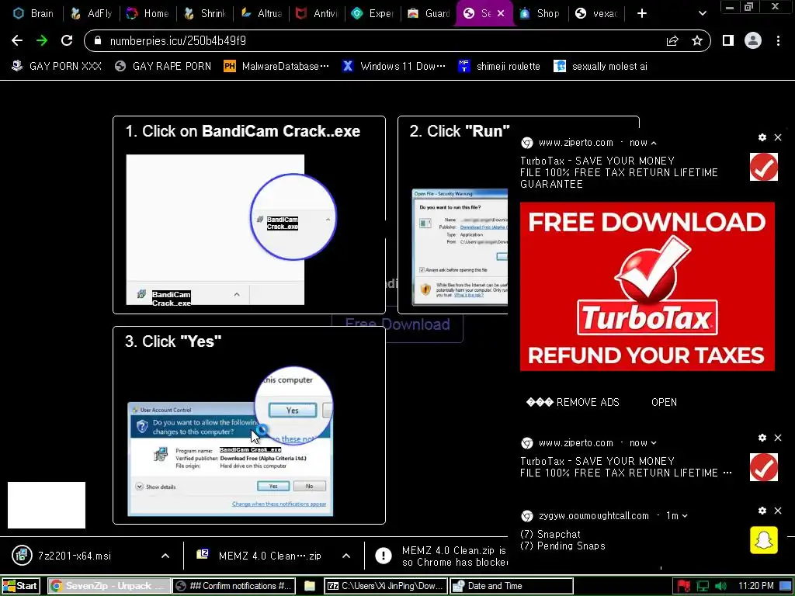Go back using the browser back arrow
Image resolution: width=795 pixels, height=596 pixels.
point(17,40)
